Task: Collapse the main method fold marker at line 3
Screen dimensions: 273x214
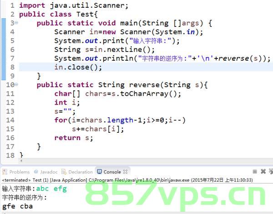Action: pyautogui.click(x=16, y=23)
